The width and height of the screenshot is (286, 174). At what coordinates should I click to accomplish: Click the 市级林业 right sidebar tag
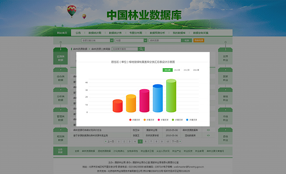225,116
